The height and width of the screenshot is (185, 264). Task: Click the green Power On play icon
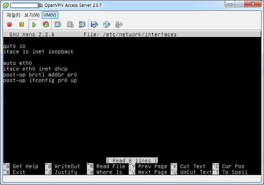click(34, 25)
